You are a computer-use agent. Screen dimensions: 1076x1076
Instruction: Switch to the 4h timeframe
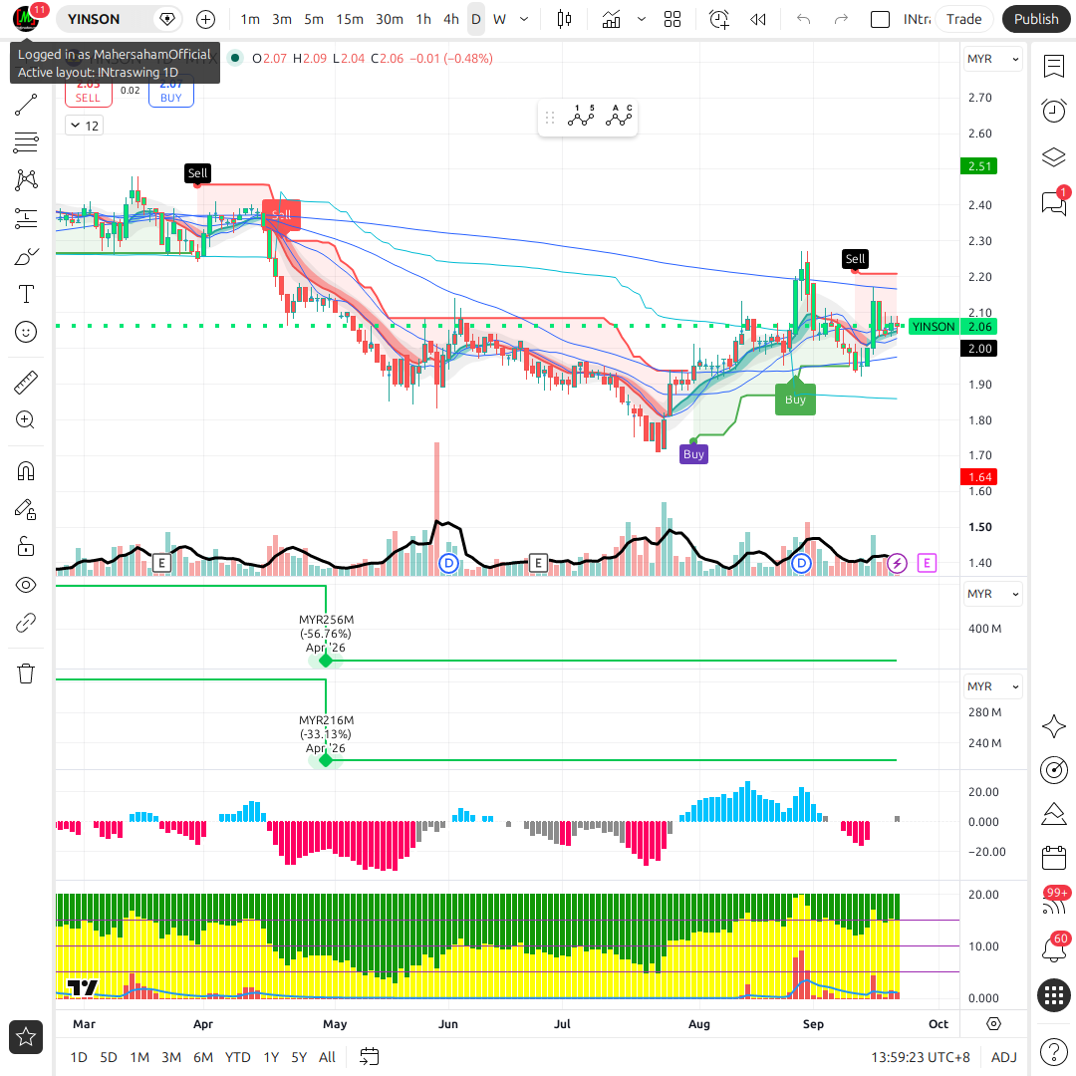click(451, 19)
